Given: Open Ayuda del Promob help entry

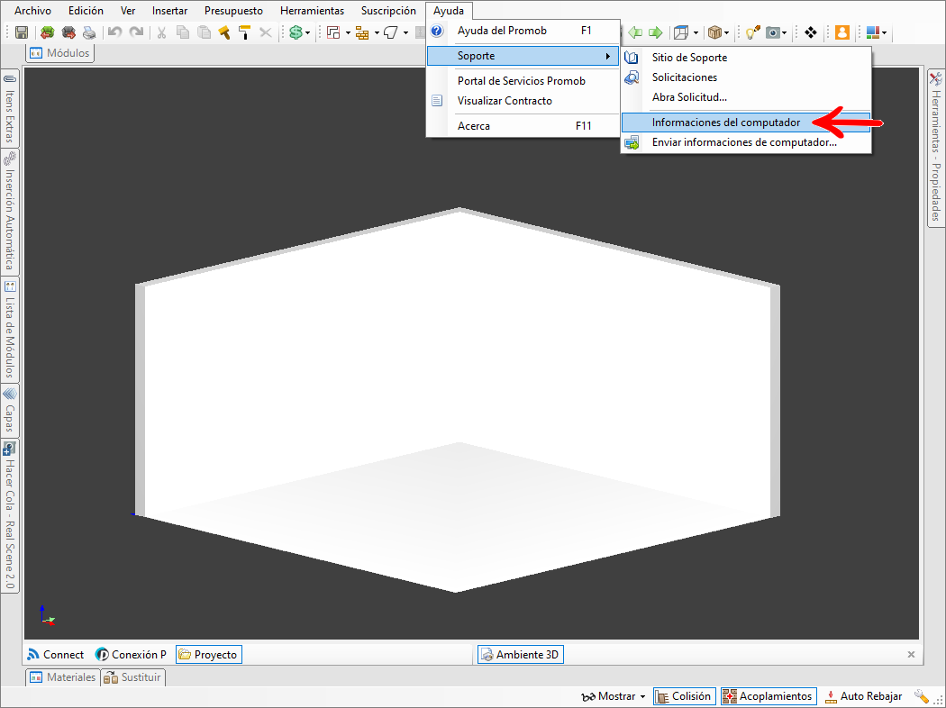Looking at the screenshot, I should point(523,31).
